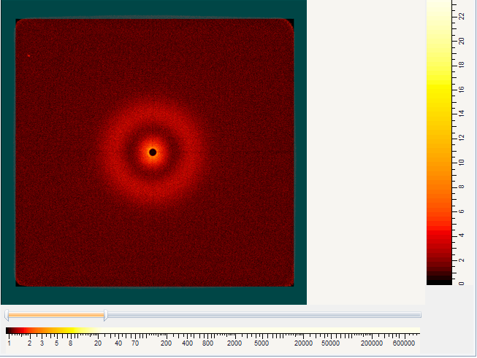Image resolution: width=477 pixels, height=358 pixels.
Task: Click the 5000 label on the logarithmic scale
Action: point(261,343)
